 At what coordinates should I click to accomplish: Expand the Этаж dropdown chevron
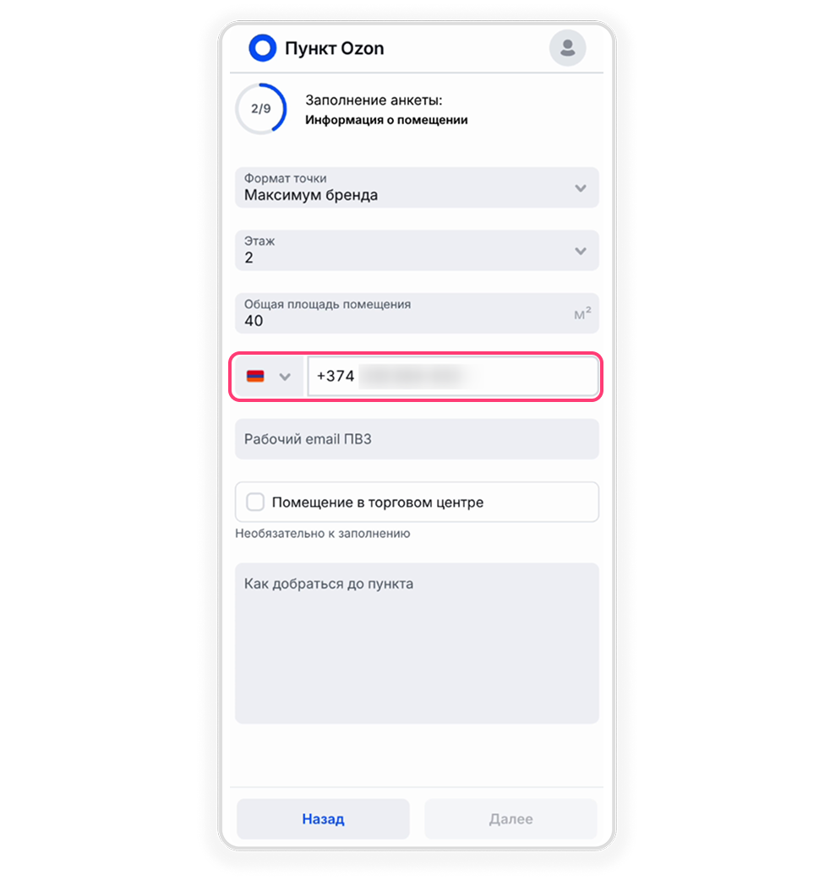581,252
